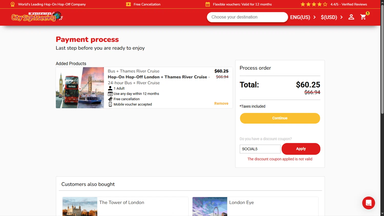The image size is (384, 216).
Task: Click the 24-hour Bus + River Cruise text
Action: 134,83
